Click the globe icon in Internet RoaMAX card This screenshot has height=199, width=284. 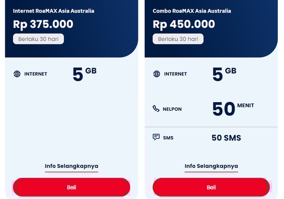pos(17,74)
